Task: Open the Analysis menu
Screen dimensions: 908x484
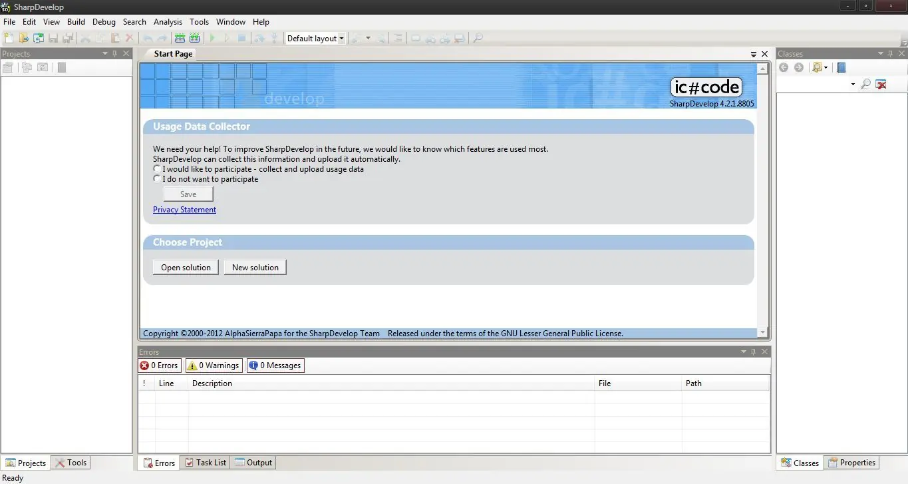Action: click(168, 22)
